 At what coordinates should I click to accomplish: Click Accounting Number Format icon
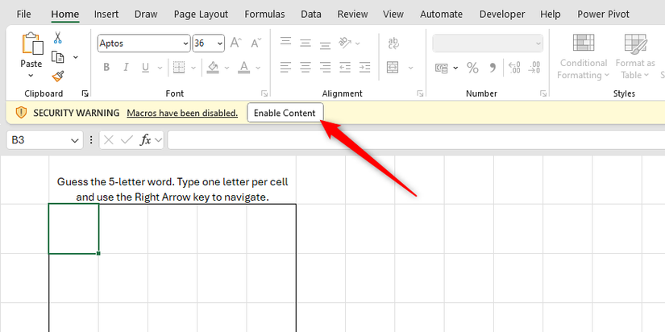(x=442, y=68)
